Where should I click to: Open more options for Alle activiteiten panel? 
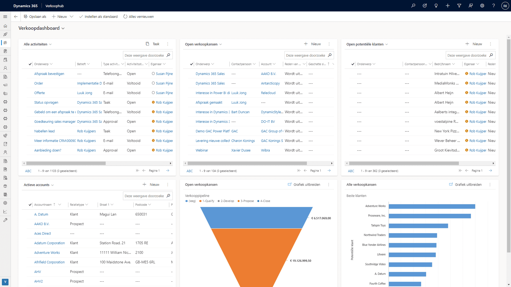(168, 44)
